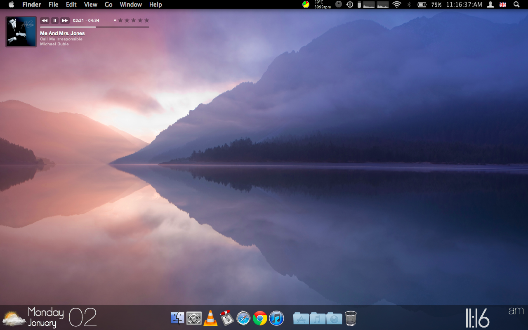Open the Help menu
528x330 pixels.
click(x=156, y=5)
